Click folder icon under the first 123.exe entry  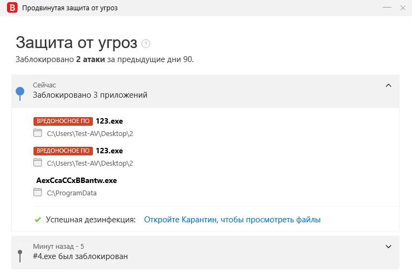(38, 133)
